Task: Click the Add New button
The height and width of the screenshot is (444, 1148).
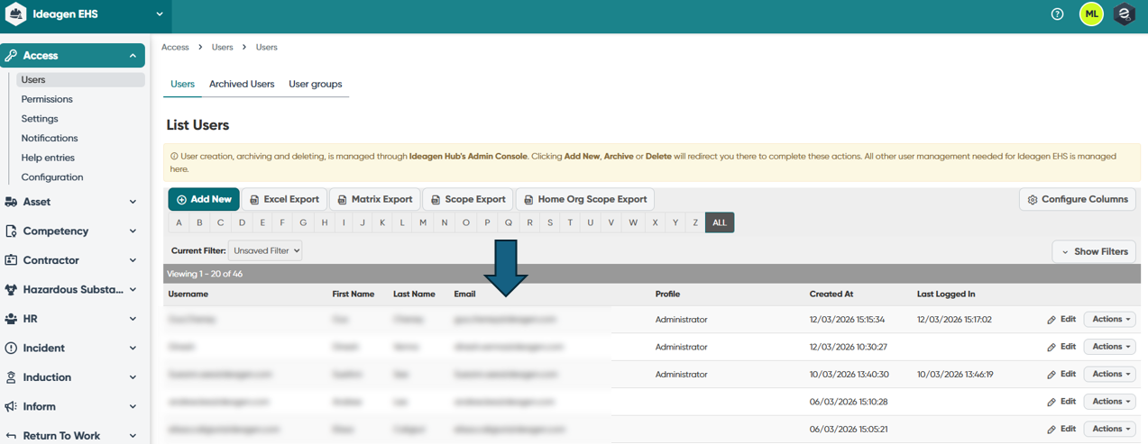Action: coord(204,200)
